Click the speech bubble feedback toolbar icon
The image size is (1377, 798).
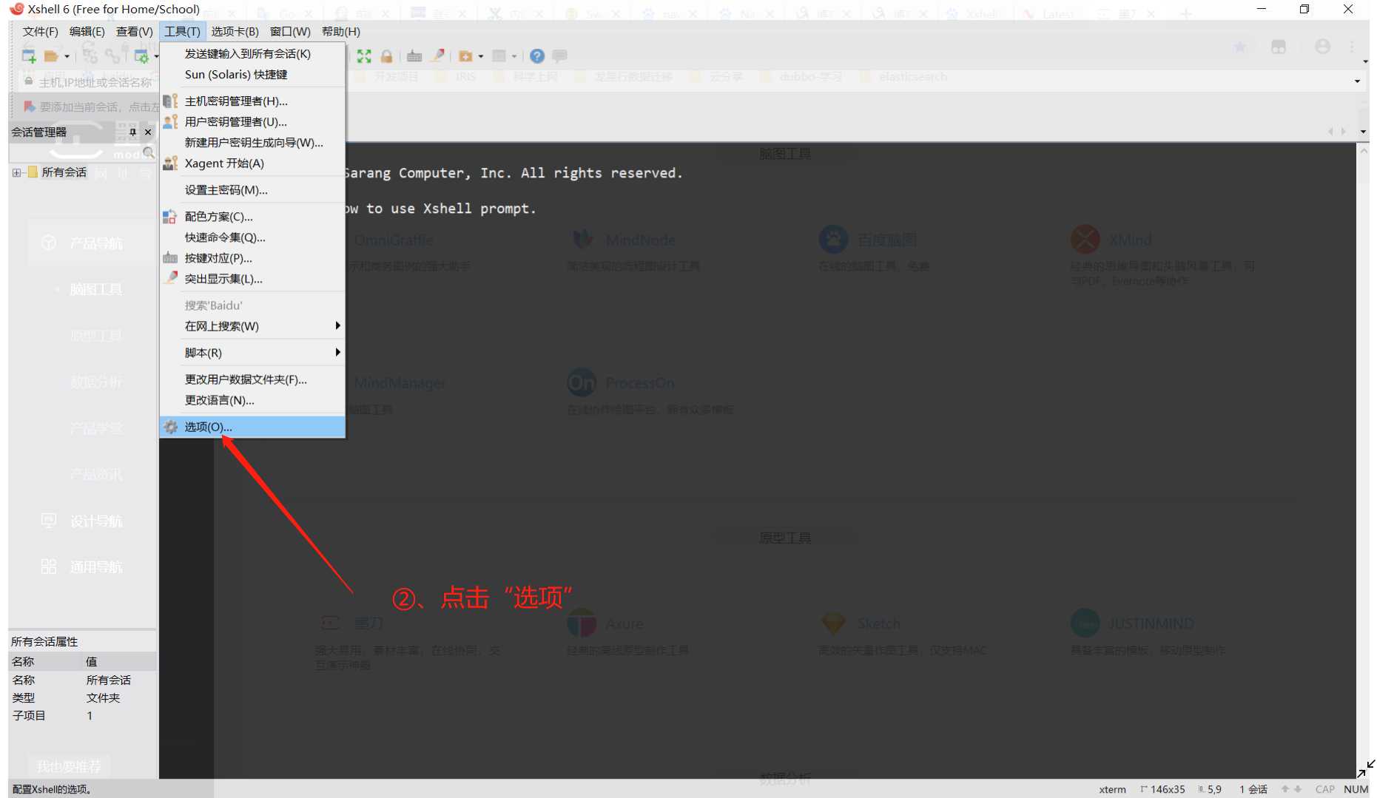pyautogui.click(x=560, y=55)
